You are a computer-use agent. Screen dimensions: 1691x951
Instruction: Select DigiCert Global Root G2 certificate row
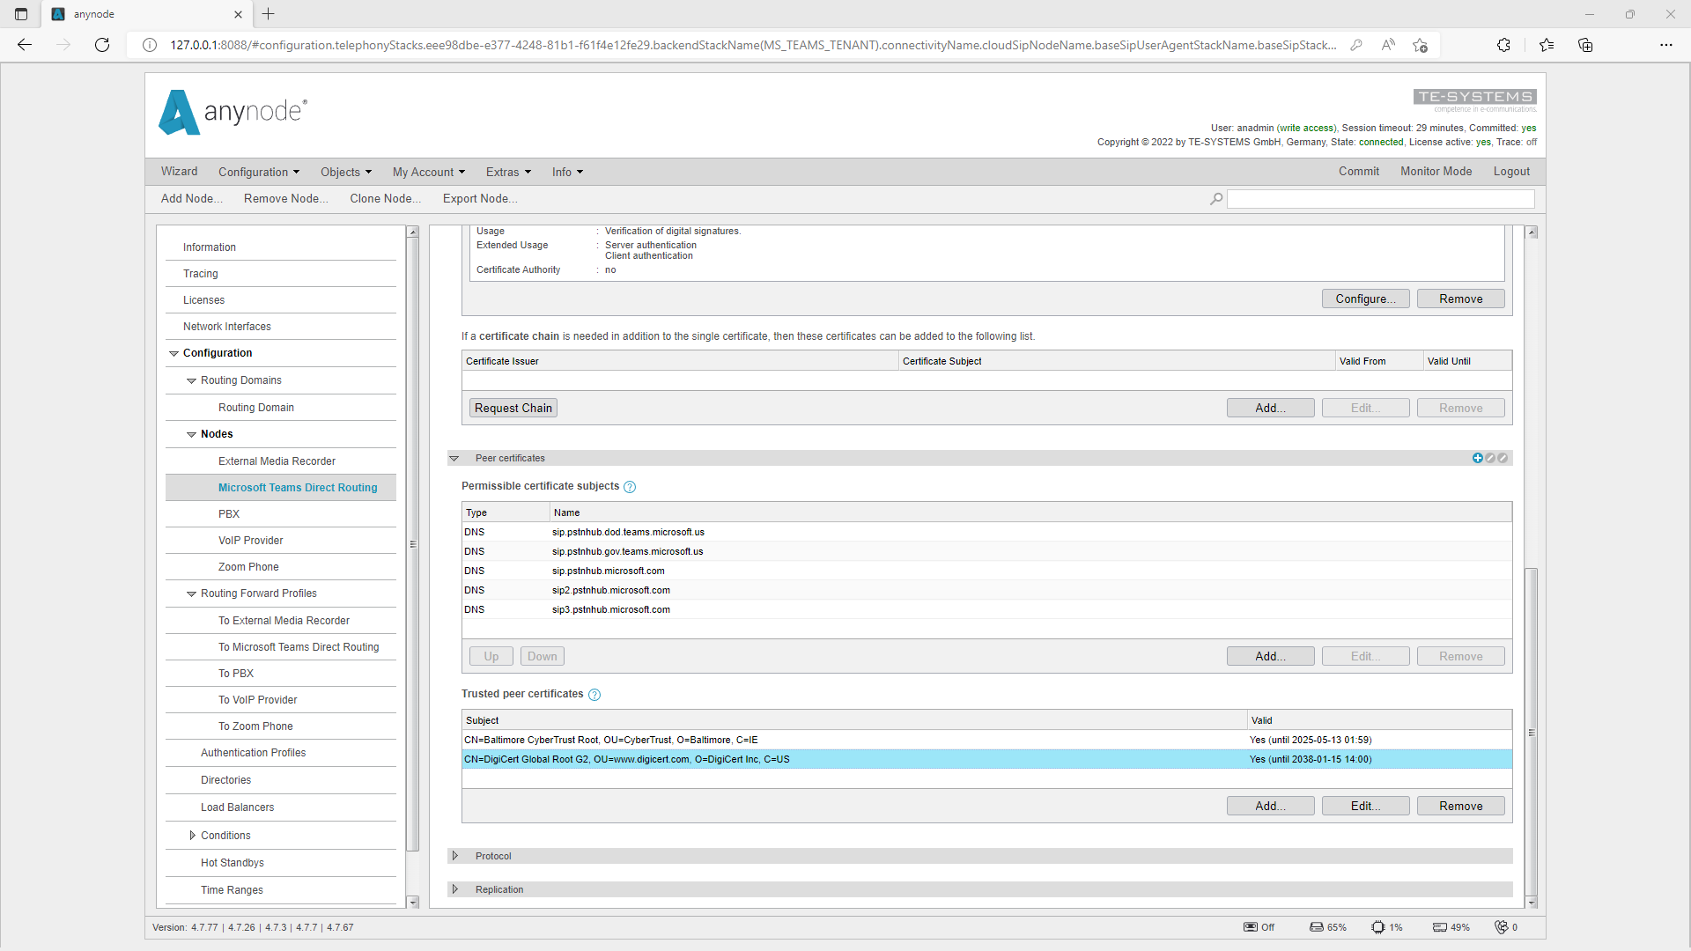986,760
